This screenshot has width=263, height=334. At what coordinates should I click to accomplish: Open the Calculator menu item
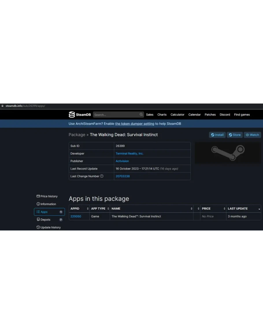pos(177,115)
